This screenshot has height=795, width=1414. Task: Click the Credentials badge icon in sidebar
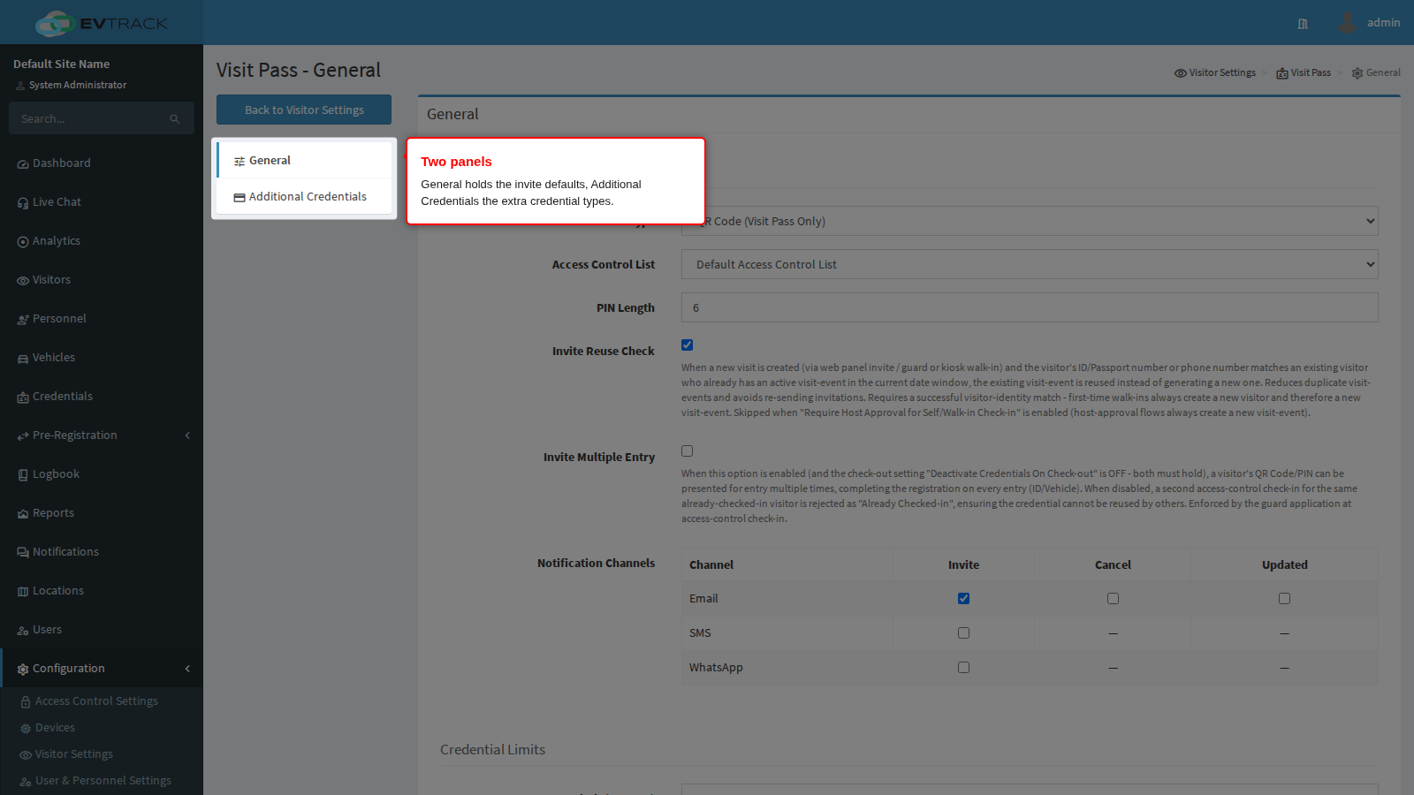(x=23, y=397)
